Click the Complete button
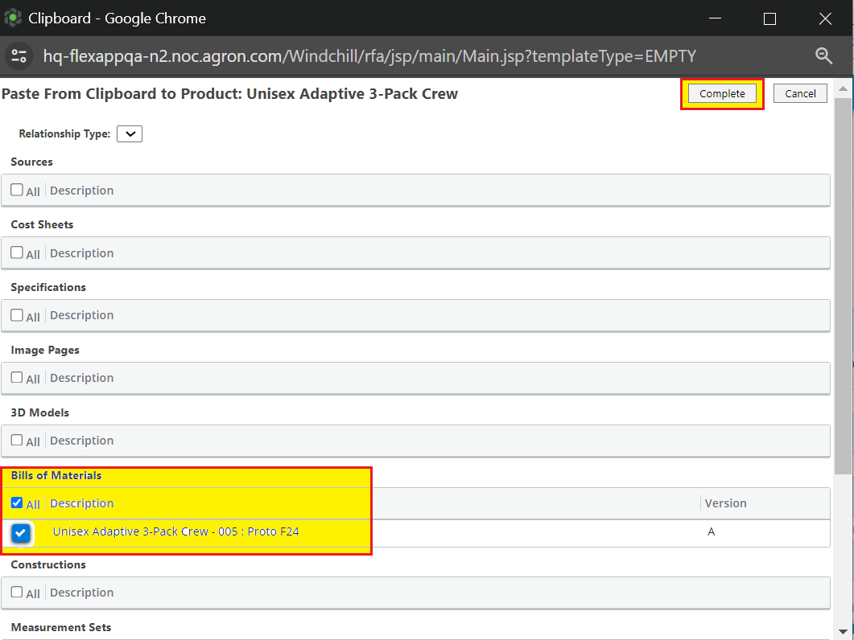This screenshot has width=854, height=640. click(x=722, y=93)
